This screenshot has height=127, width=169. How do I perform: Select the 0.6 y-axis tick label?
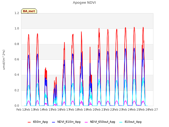[17, 60]
